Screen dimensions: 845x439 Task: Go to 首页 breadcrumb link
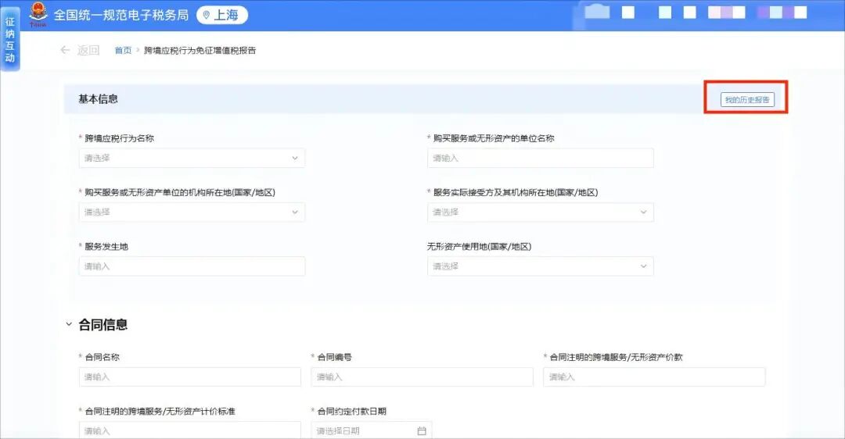[123, 51]
